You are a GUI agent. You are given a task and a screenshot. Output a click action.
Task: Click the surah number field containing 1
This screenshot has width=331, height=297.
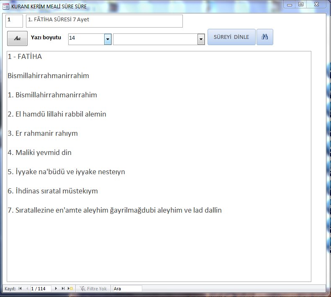pyautogui.click(x=14, y=21)
